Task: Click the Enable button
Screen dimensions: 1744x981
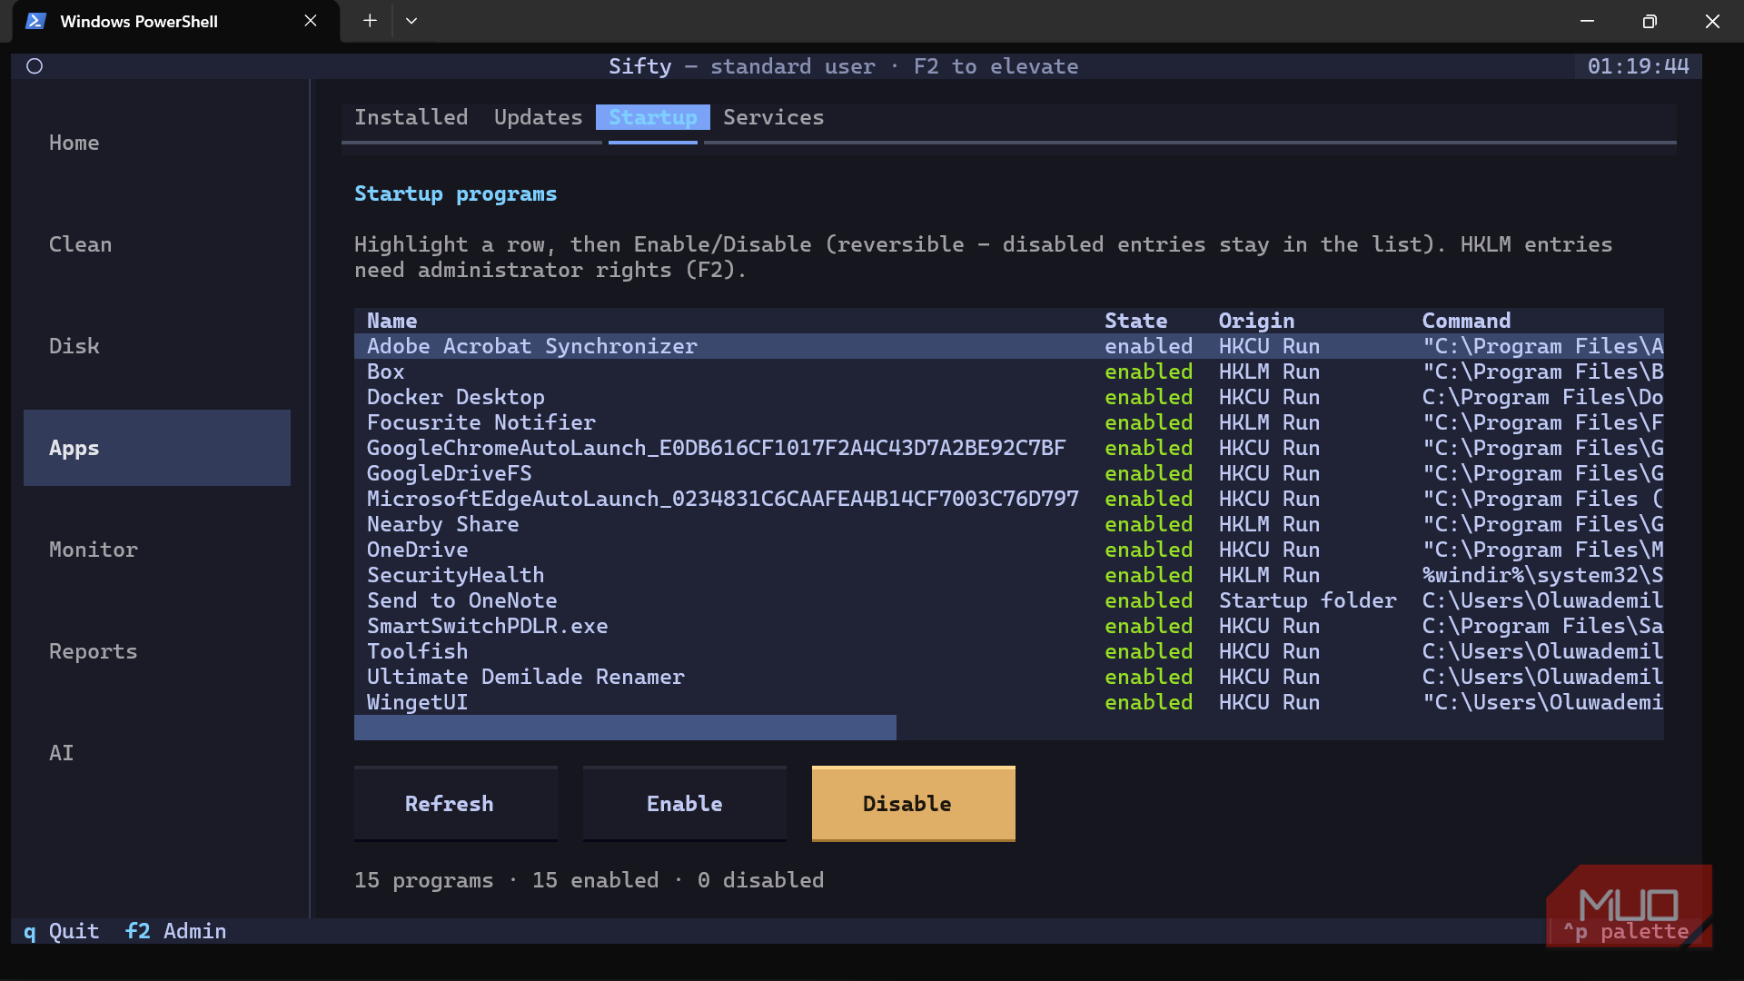Action: 685,804
